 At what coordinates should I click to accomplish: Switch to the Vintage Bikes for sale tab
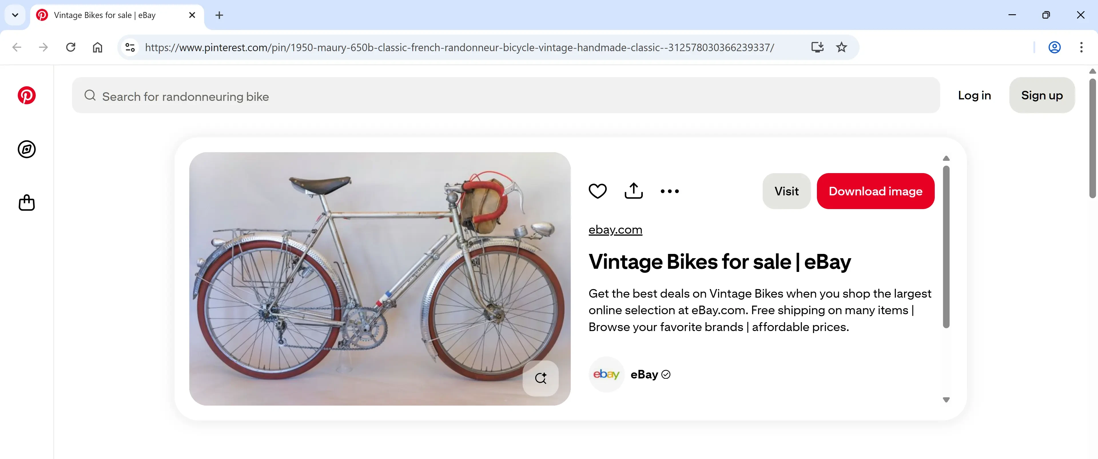click(104, 15)
